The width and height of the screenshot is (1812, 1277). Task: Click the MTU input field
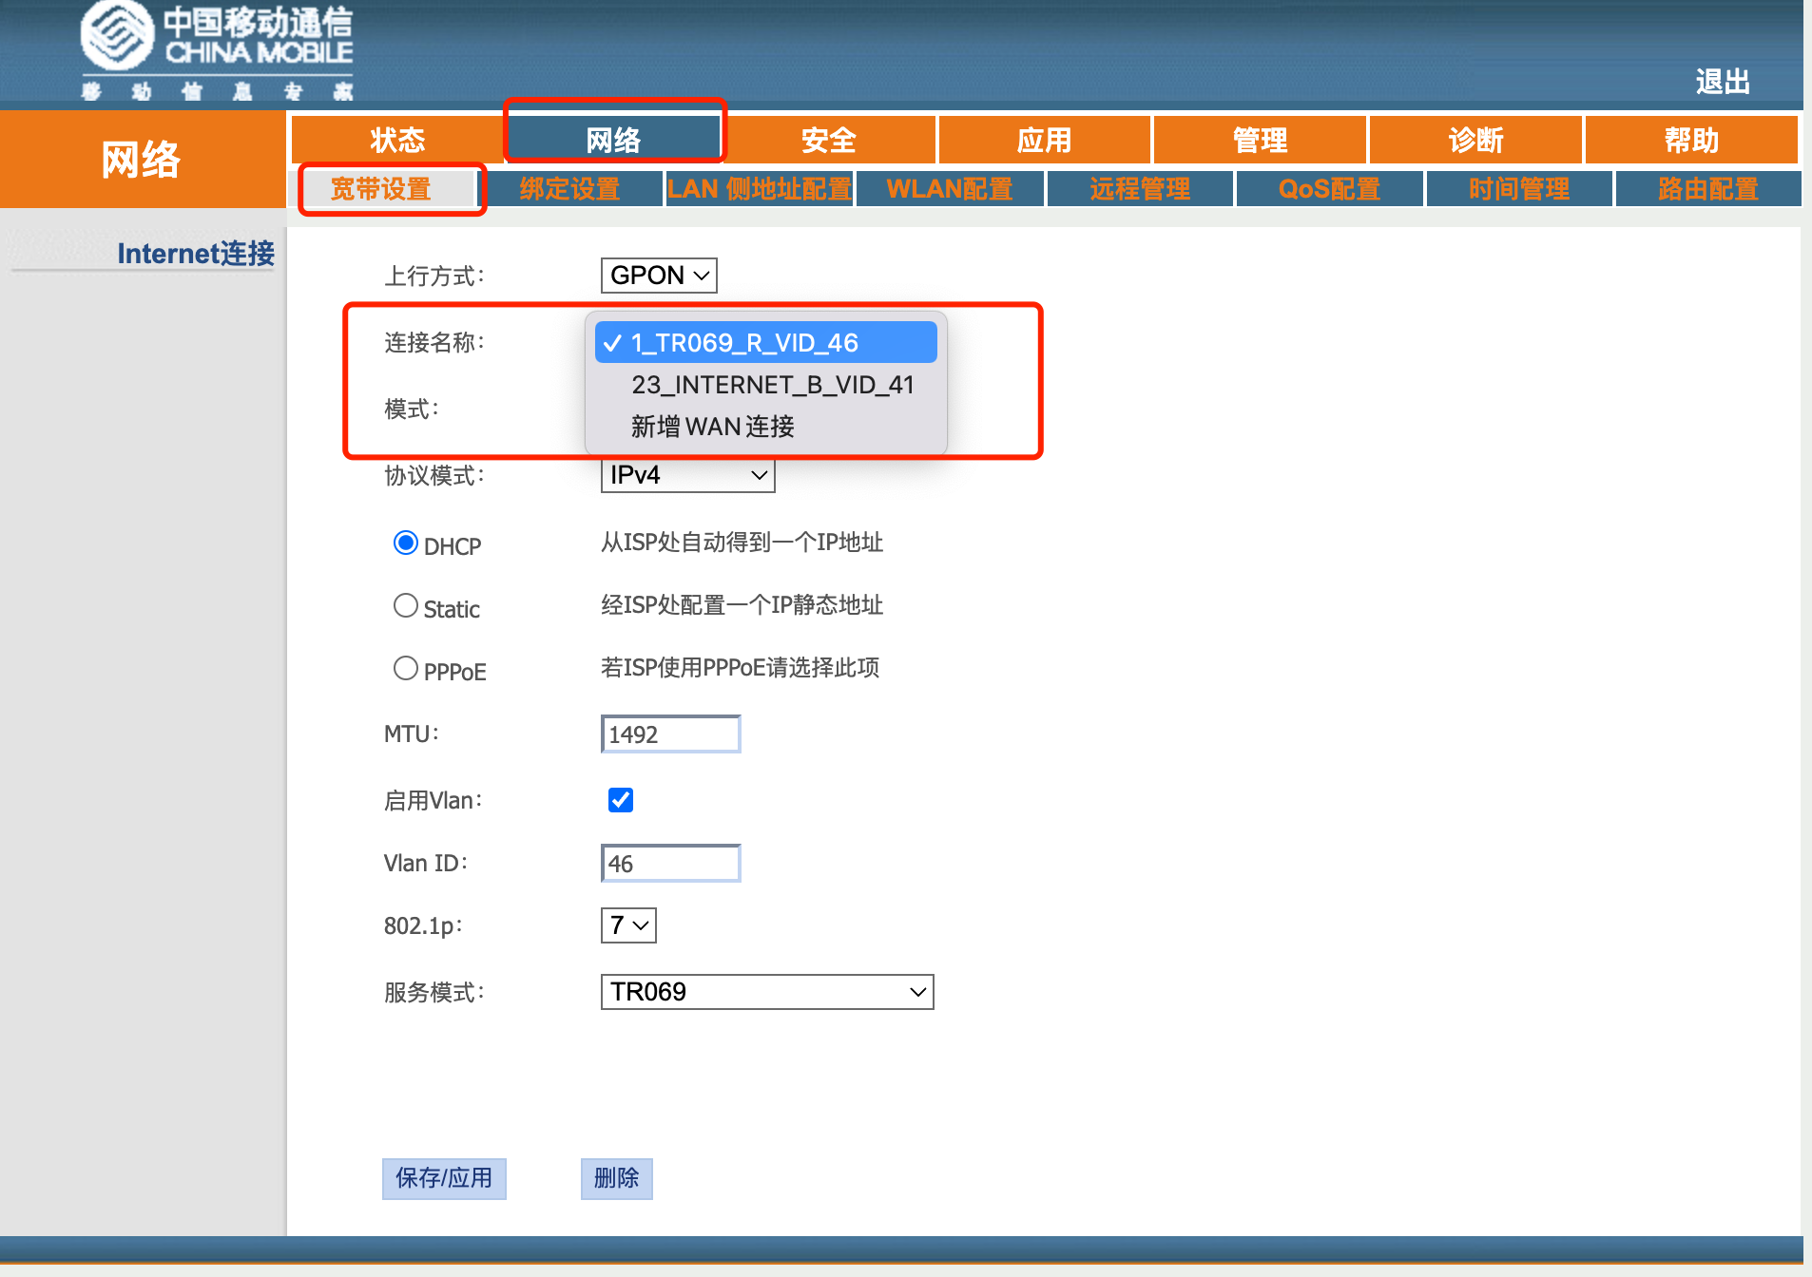(671, 734)
